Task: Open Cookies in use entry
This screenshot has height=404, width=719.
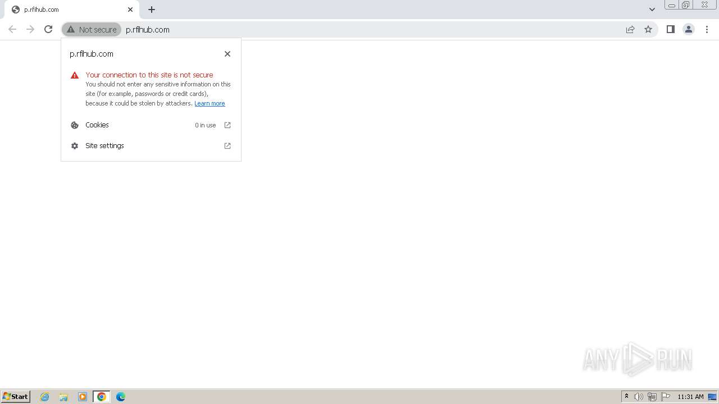Action: click(x=151, y=125)
